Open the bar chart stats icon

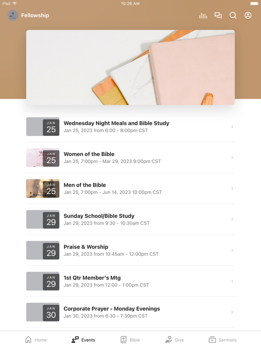(203, 16)
